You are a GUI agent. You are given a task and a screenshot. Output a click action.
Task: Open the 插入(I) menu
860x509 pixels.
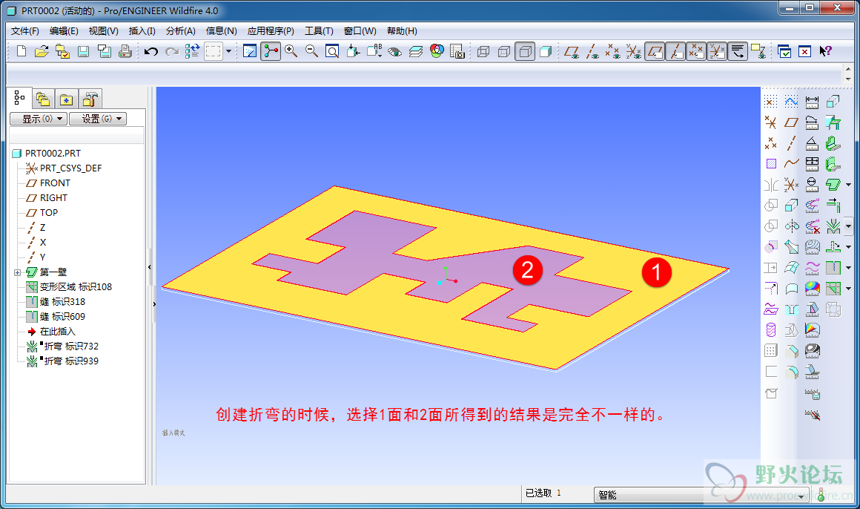click(142, 31)
